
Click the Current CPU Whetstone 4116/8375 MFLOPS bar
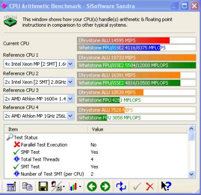pos(137,48)
